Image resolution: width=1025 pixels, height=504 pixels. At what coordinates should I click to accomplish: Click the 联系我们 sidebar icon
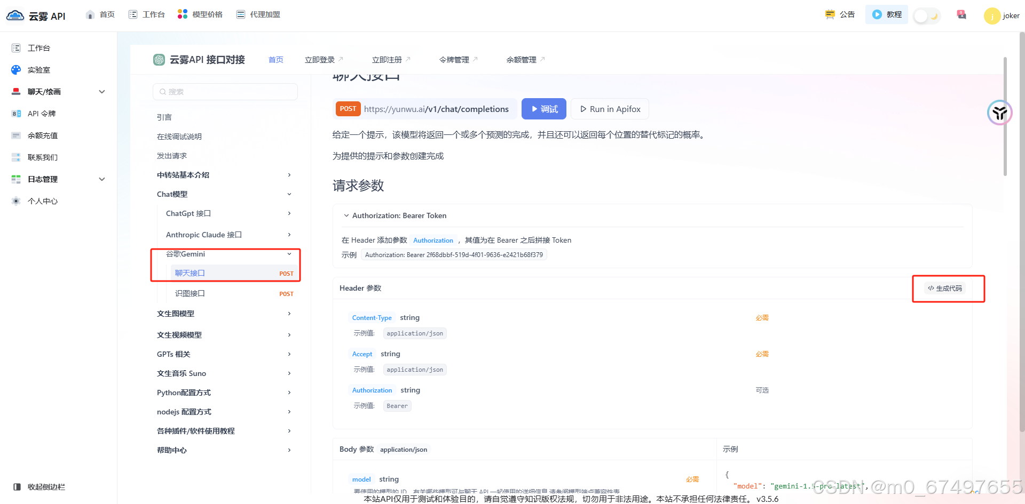tap(16, 157)
